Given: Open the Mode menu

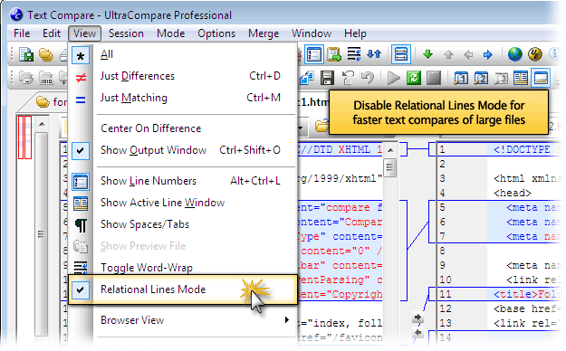Looking at the screenshot, I should [x=171, y=33].
